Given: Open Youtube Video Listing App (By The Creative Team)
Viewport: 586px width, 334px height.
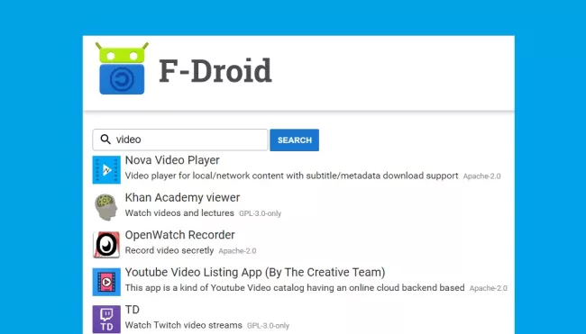Looking at the screenshot, I should 255,273.
